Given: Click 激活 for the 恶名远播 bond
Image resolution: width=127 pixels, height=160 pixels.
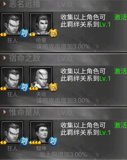Looking at the screenshot, I should pyautogui.click(x=121, y=17).
